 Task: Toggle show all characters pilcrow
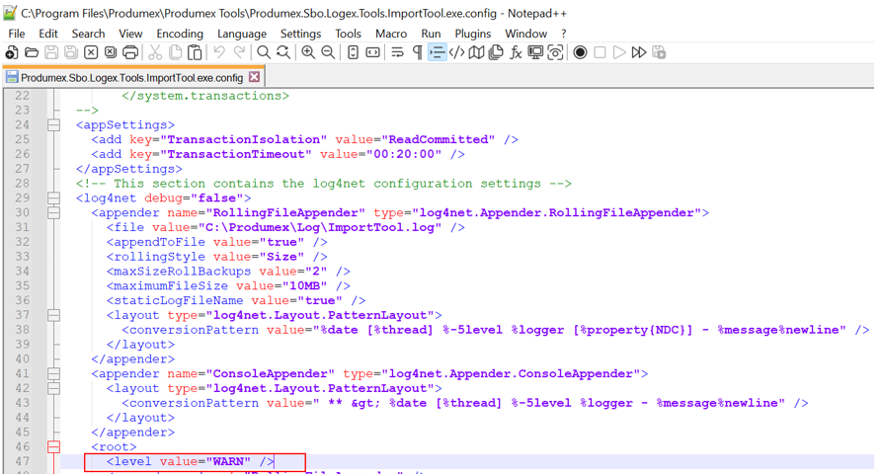418,53
